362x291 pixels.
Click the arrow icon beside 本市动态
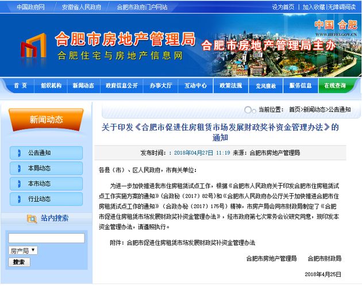pos(20,184)
